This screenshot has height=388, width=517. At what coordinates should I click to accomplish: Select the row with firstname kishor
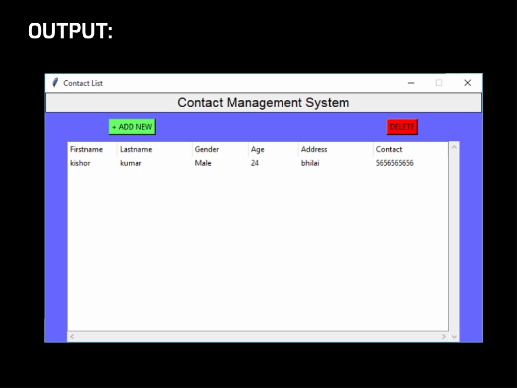click(x=258, y=163)
